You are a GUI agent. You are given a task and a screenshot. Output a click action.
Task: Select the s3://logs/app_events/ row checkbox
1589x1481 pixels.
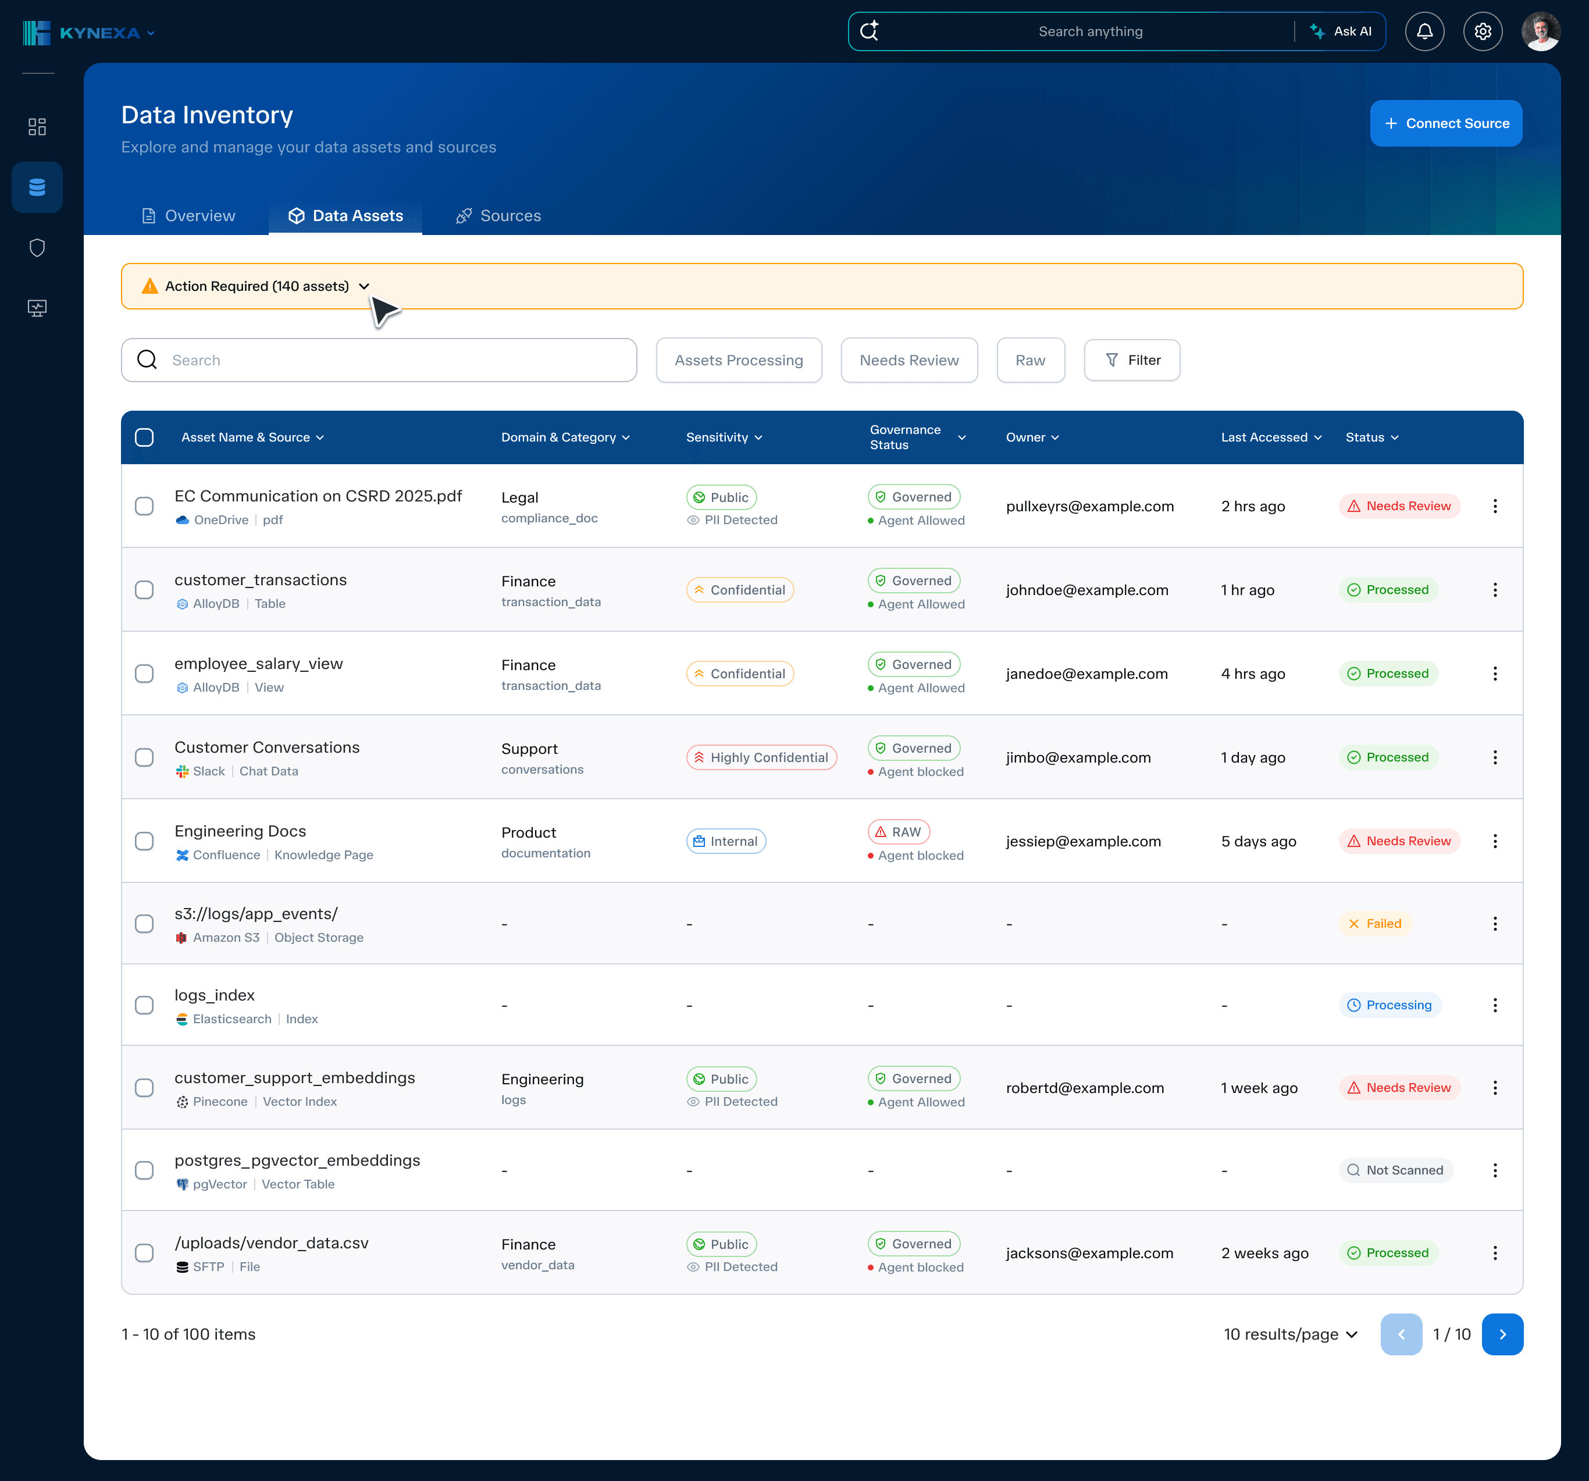144,923
